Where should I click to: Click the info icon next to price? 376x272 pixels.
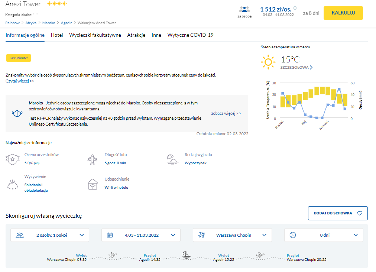(295, 8)
